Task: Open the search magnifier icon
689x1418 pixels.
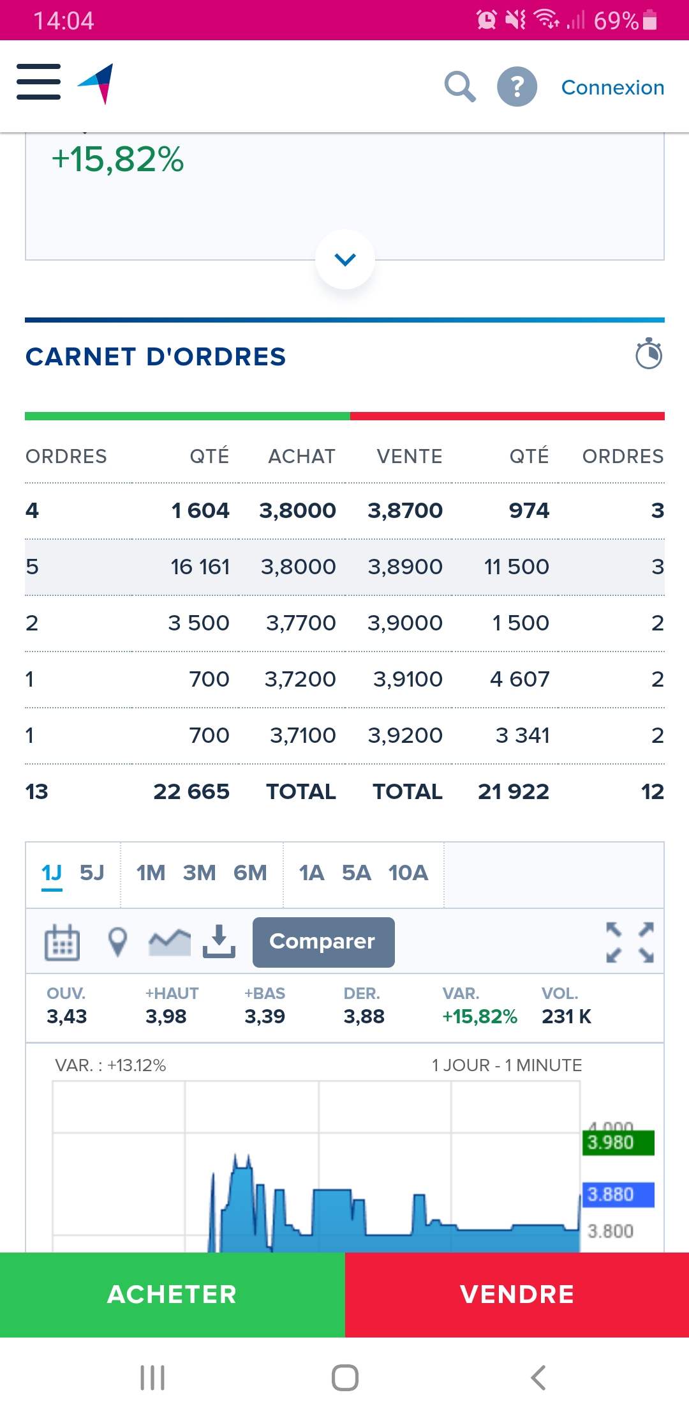Action: pos(460,87)
